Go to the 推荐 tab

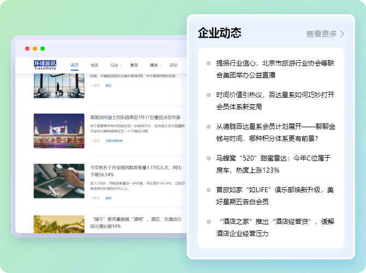pos(134,66)
